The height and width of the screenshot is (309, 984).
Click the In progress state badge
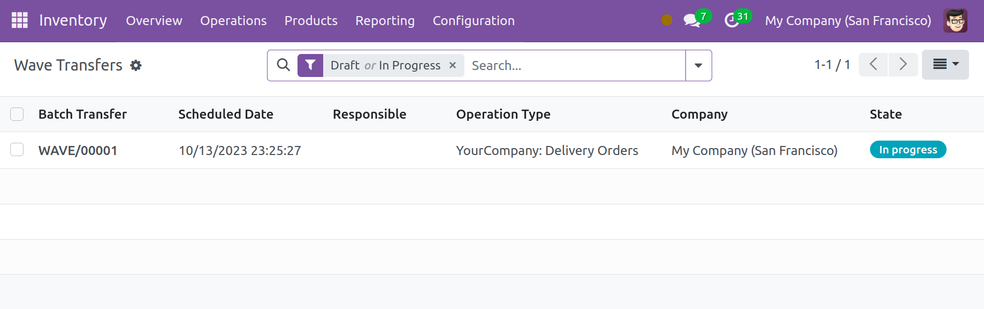[x=907, y=150]
